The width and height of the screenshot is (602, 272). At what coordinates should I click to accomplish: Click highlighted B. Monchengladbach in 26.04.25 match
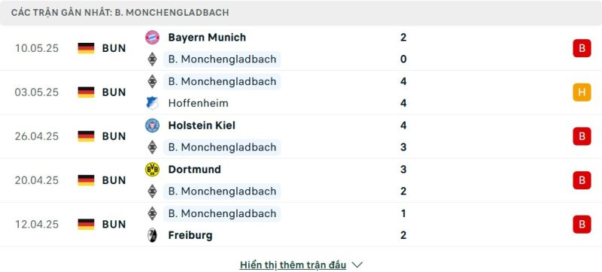(222, 147)
